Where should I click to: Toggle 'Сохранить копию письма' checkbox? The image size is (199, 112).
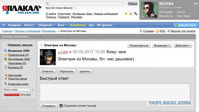(61, 106)
